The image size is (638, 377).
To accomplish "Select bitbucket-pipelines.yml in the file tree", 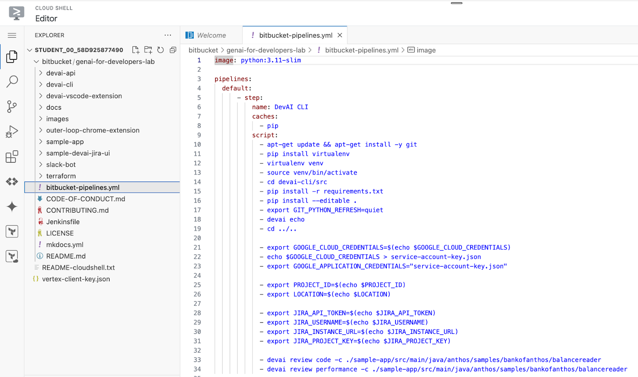I will pos(102,188).
